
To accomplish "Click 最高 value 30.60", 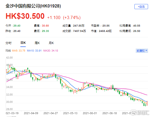I will click(45, 26).
